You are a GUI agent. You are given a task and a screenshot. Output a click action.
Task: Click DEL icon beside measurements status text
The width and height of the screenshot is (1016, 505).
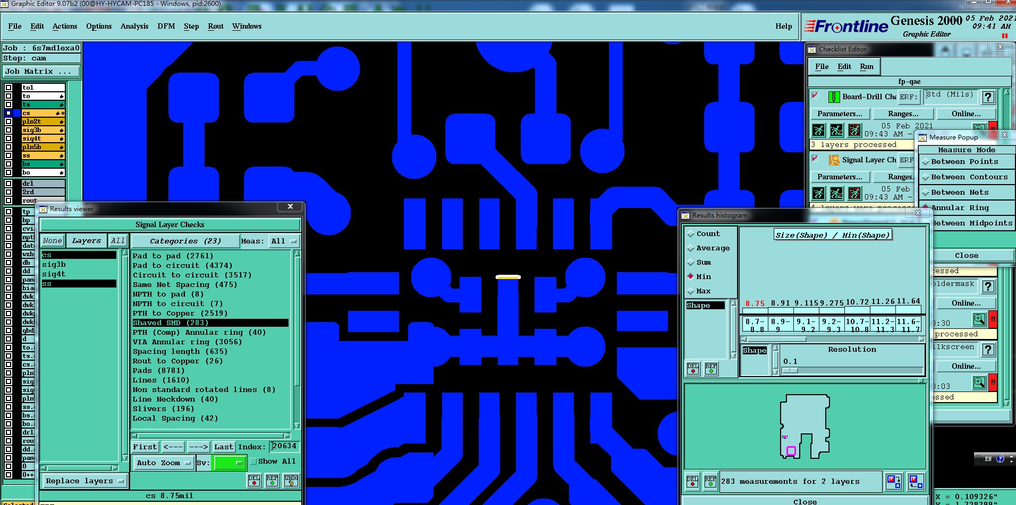click(x=692, y=481)
